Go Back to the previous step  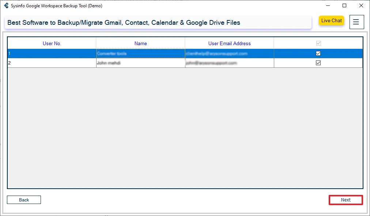pyautogui.click(x=24, y=200)
